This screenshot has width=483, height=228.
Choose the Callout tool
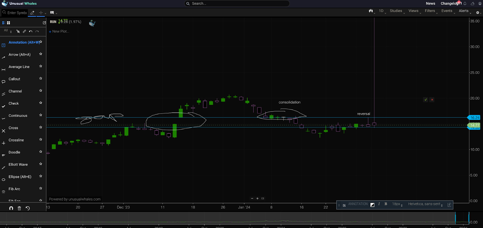(14, 79)
